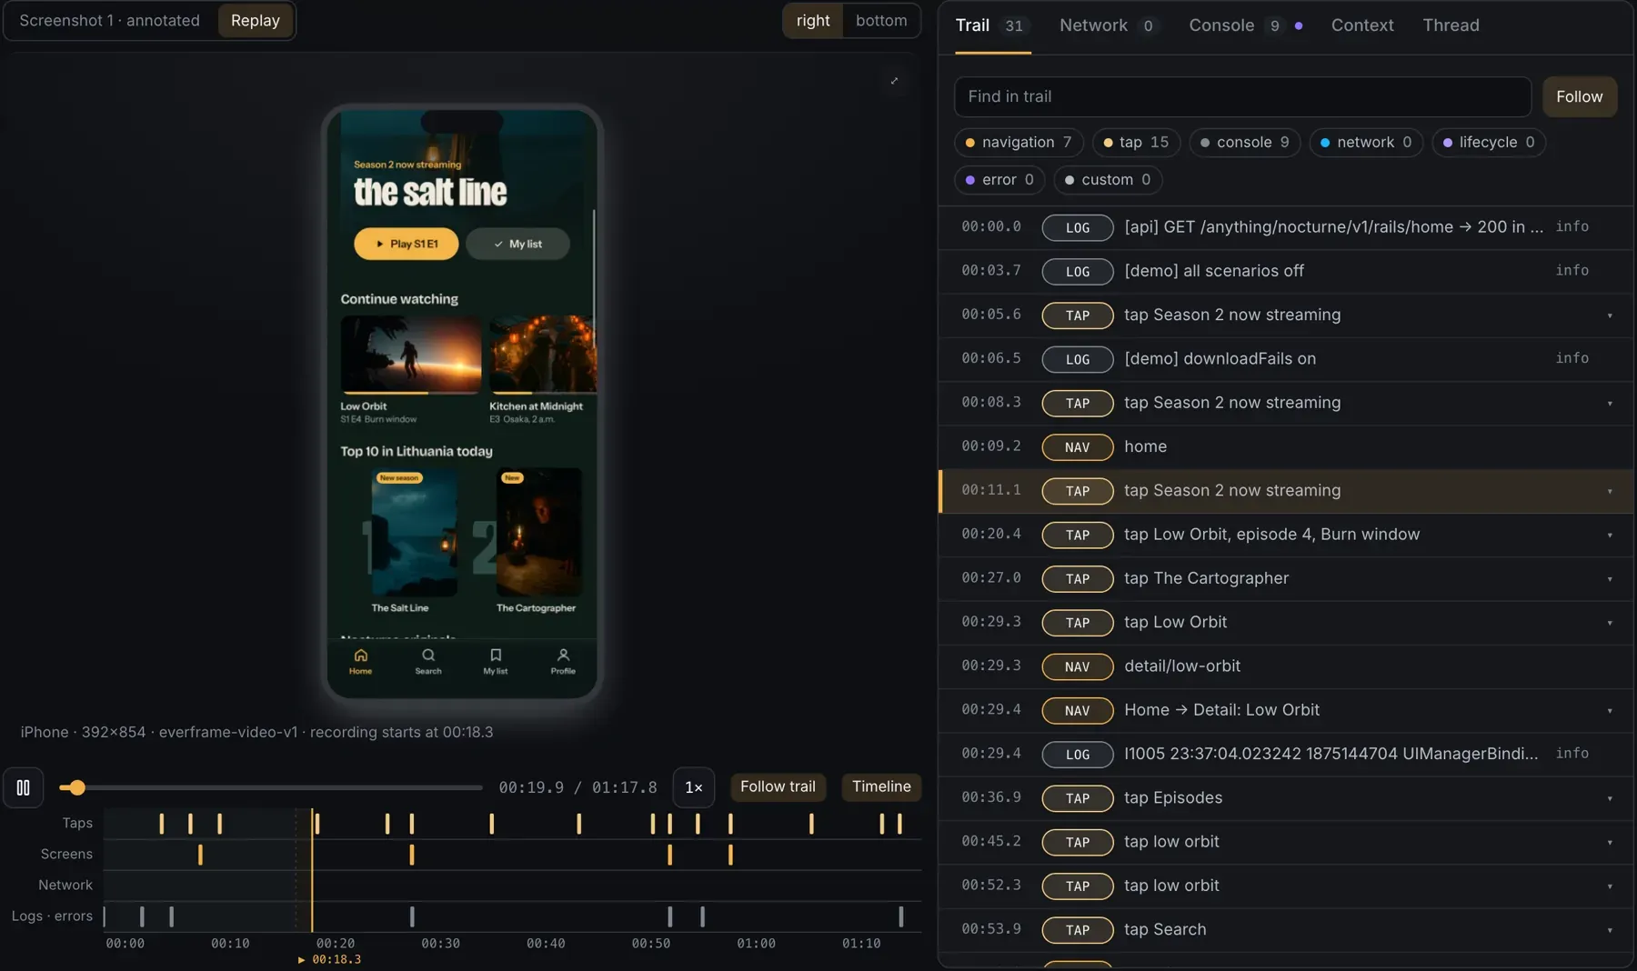Open the Context tab
This screenshot has width=1637, height=971.
tap(1361, 25)
